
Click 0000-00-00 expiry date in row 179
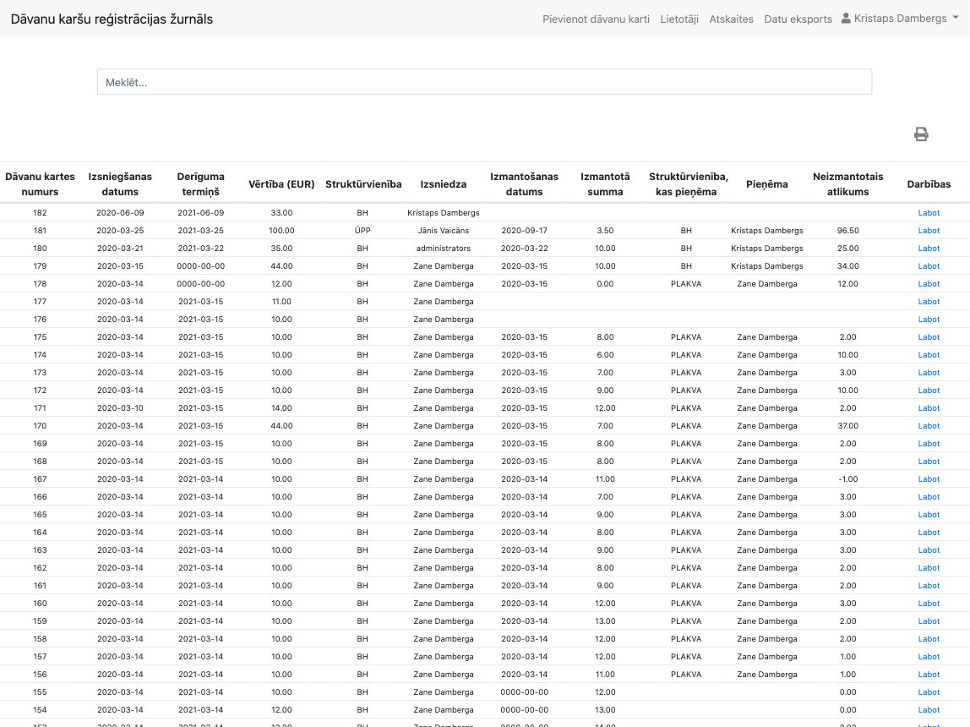(200, 266)
